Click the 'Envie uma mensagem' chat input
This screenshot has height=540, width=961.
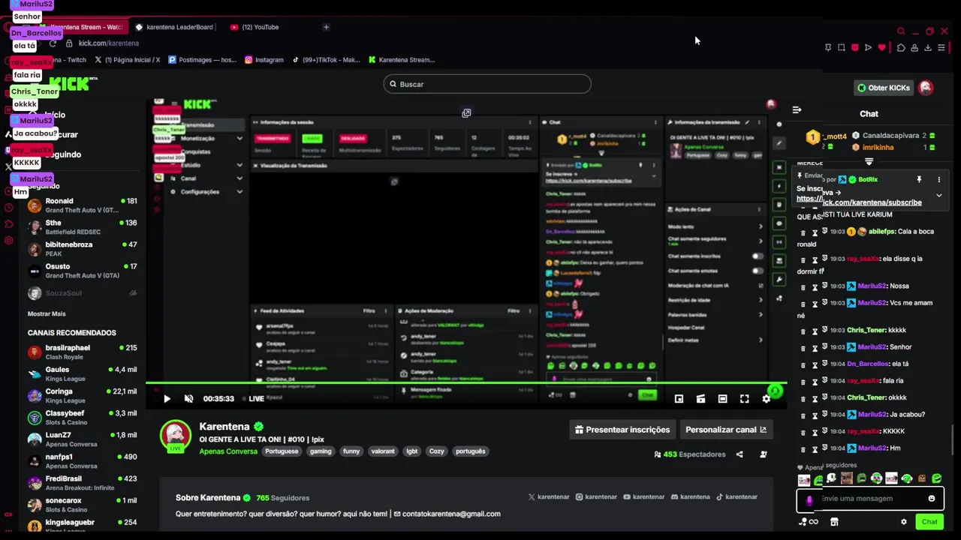(870, 499)
